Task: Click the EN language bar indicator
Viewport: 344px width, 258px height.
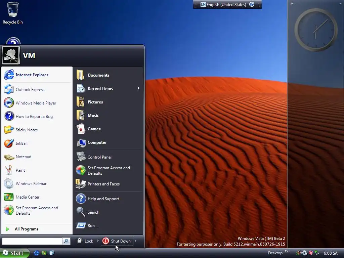Action: 203,4
